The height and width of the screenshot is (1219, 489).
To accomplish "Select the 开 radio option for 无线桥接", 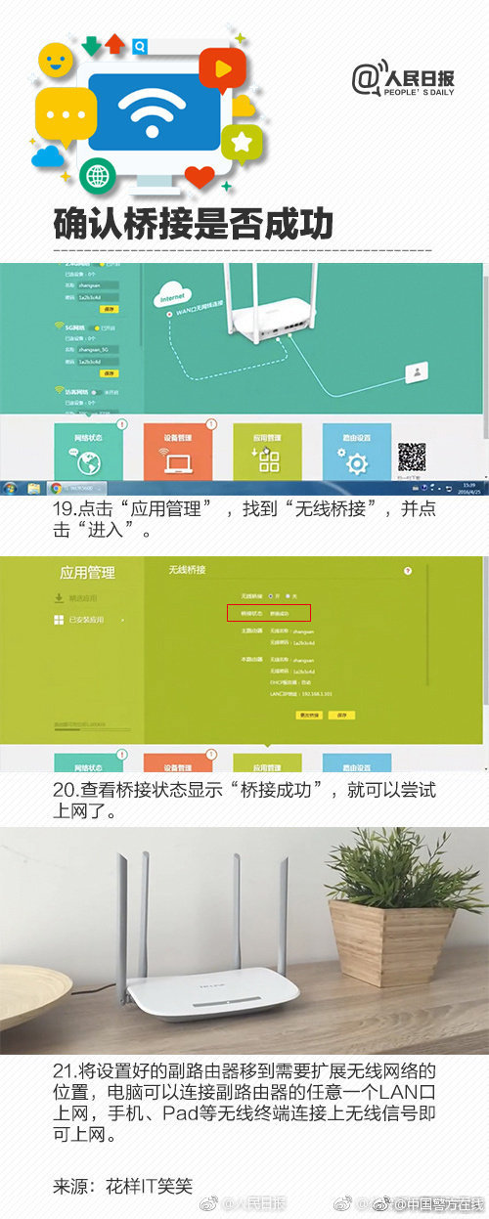I will (271, 594).
